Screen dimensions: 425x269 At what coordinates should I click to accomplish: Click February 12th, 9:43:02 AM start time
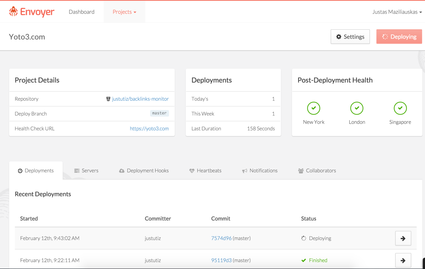pos(50,238)
